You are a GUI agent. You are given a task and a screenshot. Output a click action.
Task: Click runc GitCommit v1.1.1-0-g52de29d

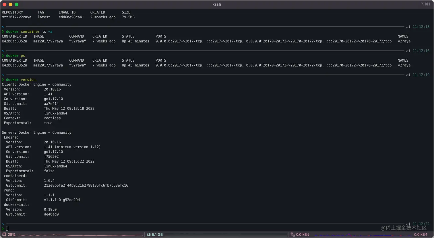pyautogui.click(x=62, y=200)
